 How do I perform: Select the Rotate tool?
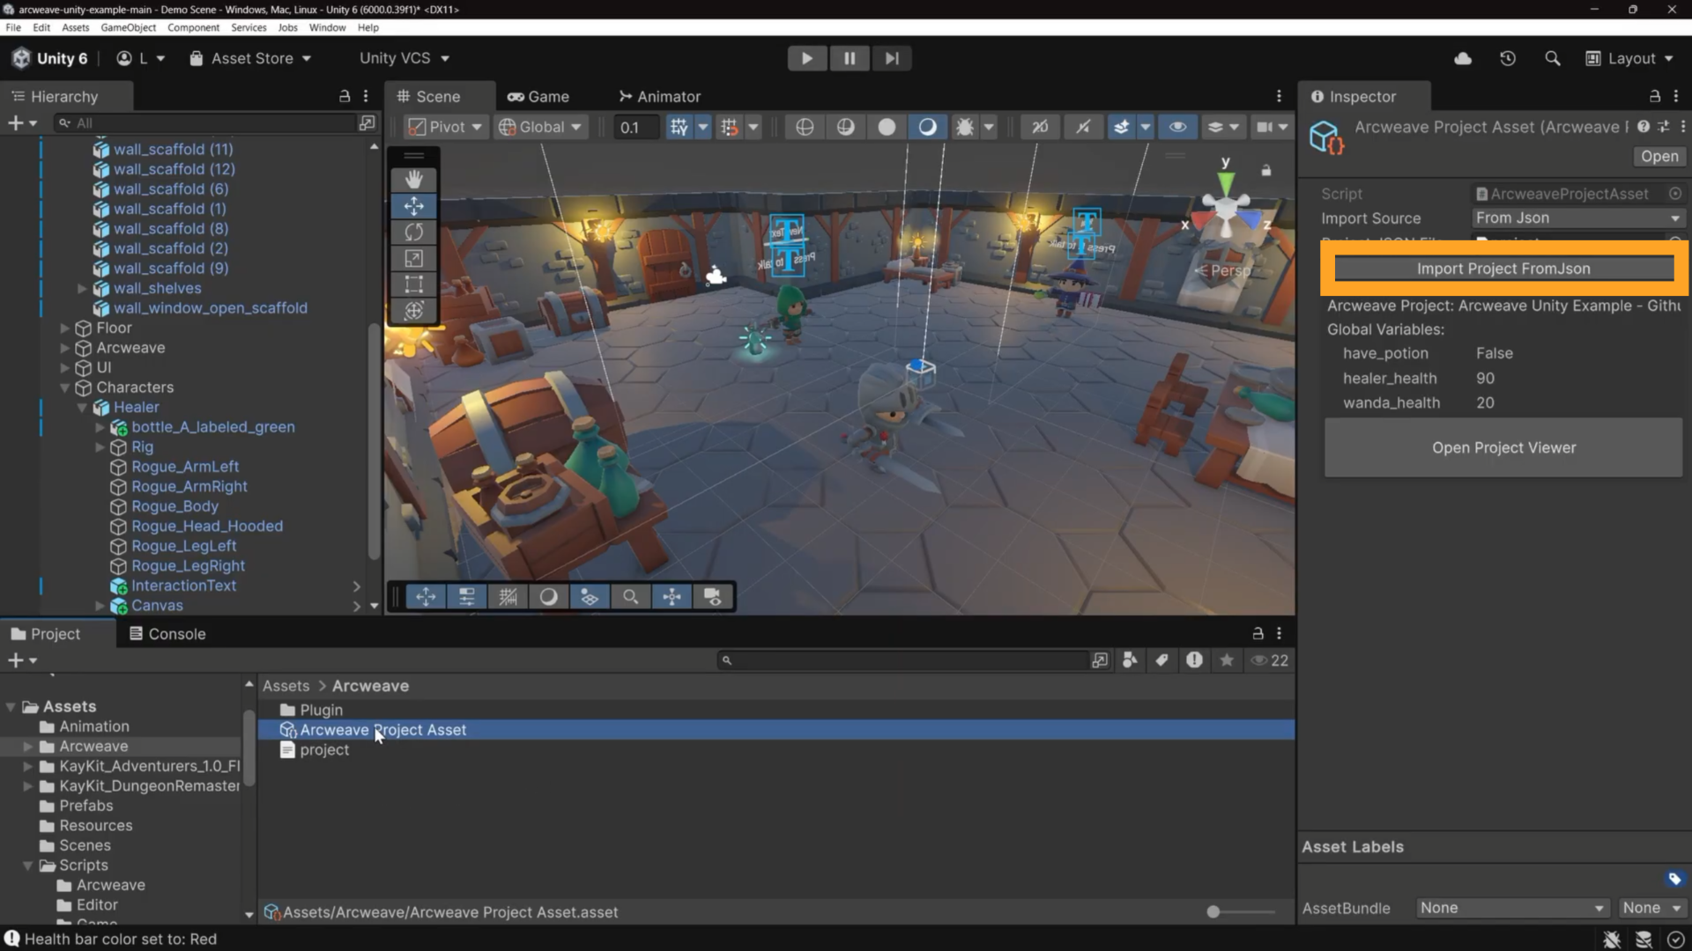[x=413, y=232]
